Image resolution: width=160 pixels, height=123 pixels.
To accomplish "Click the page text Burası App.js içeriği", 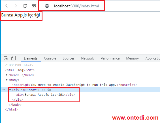I will point(21,15).
